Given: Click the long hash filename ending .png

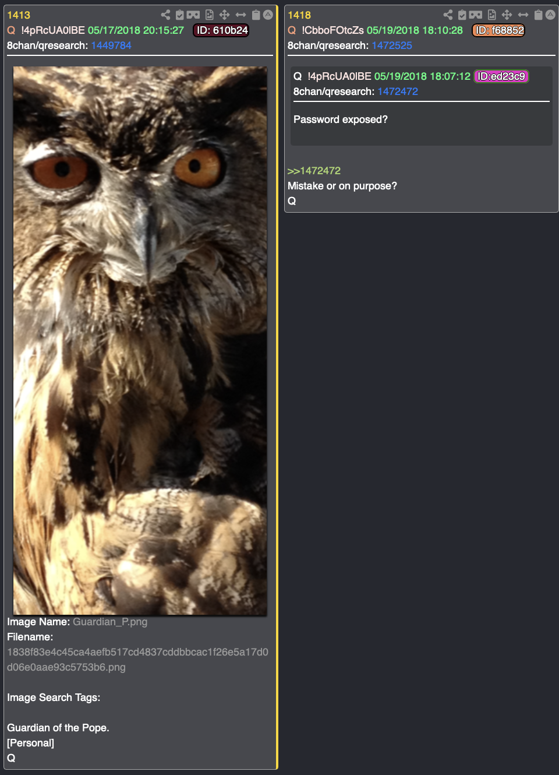Looking at the screenshot, I should coord(137,660).
